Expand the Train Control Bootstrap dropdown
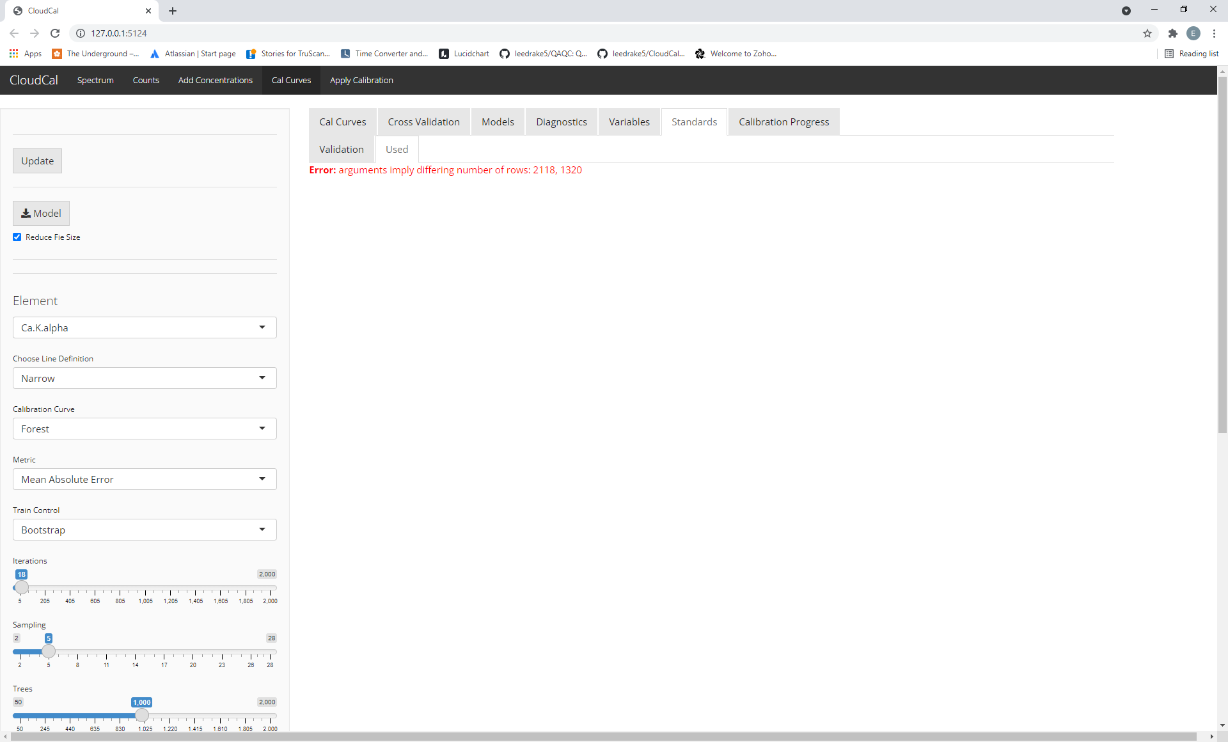1228x742 pixels. [145, 530]
